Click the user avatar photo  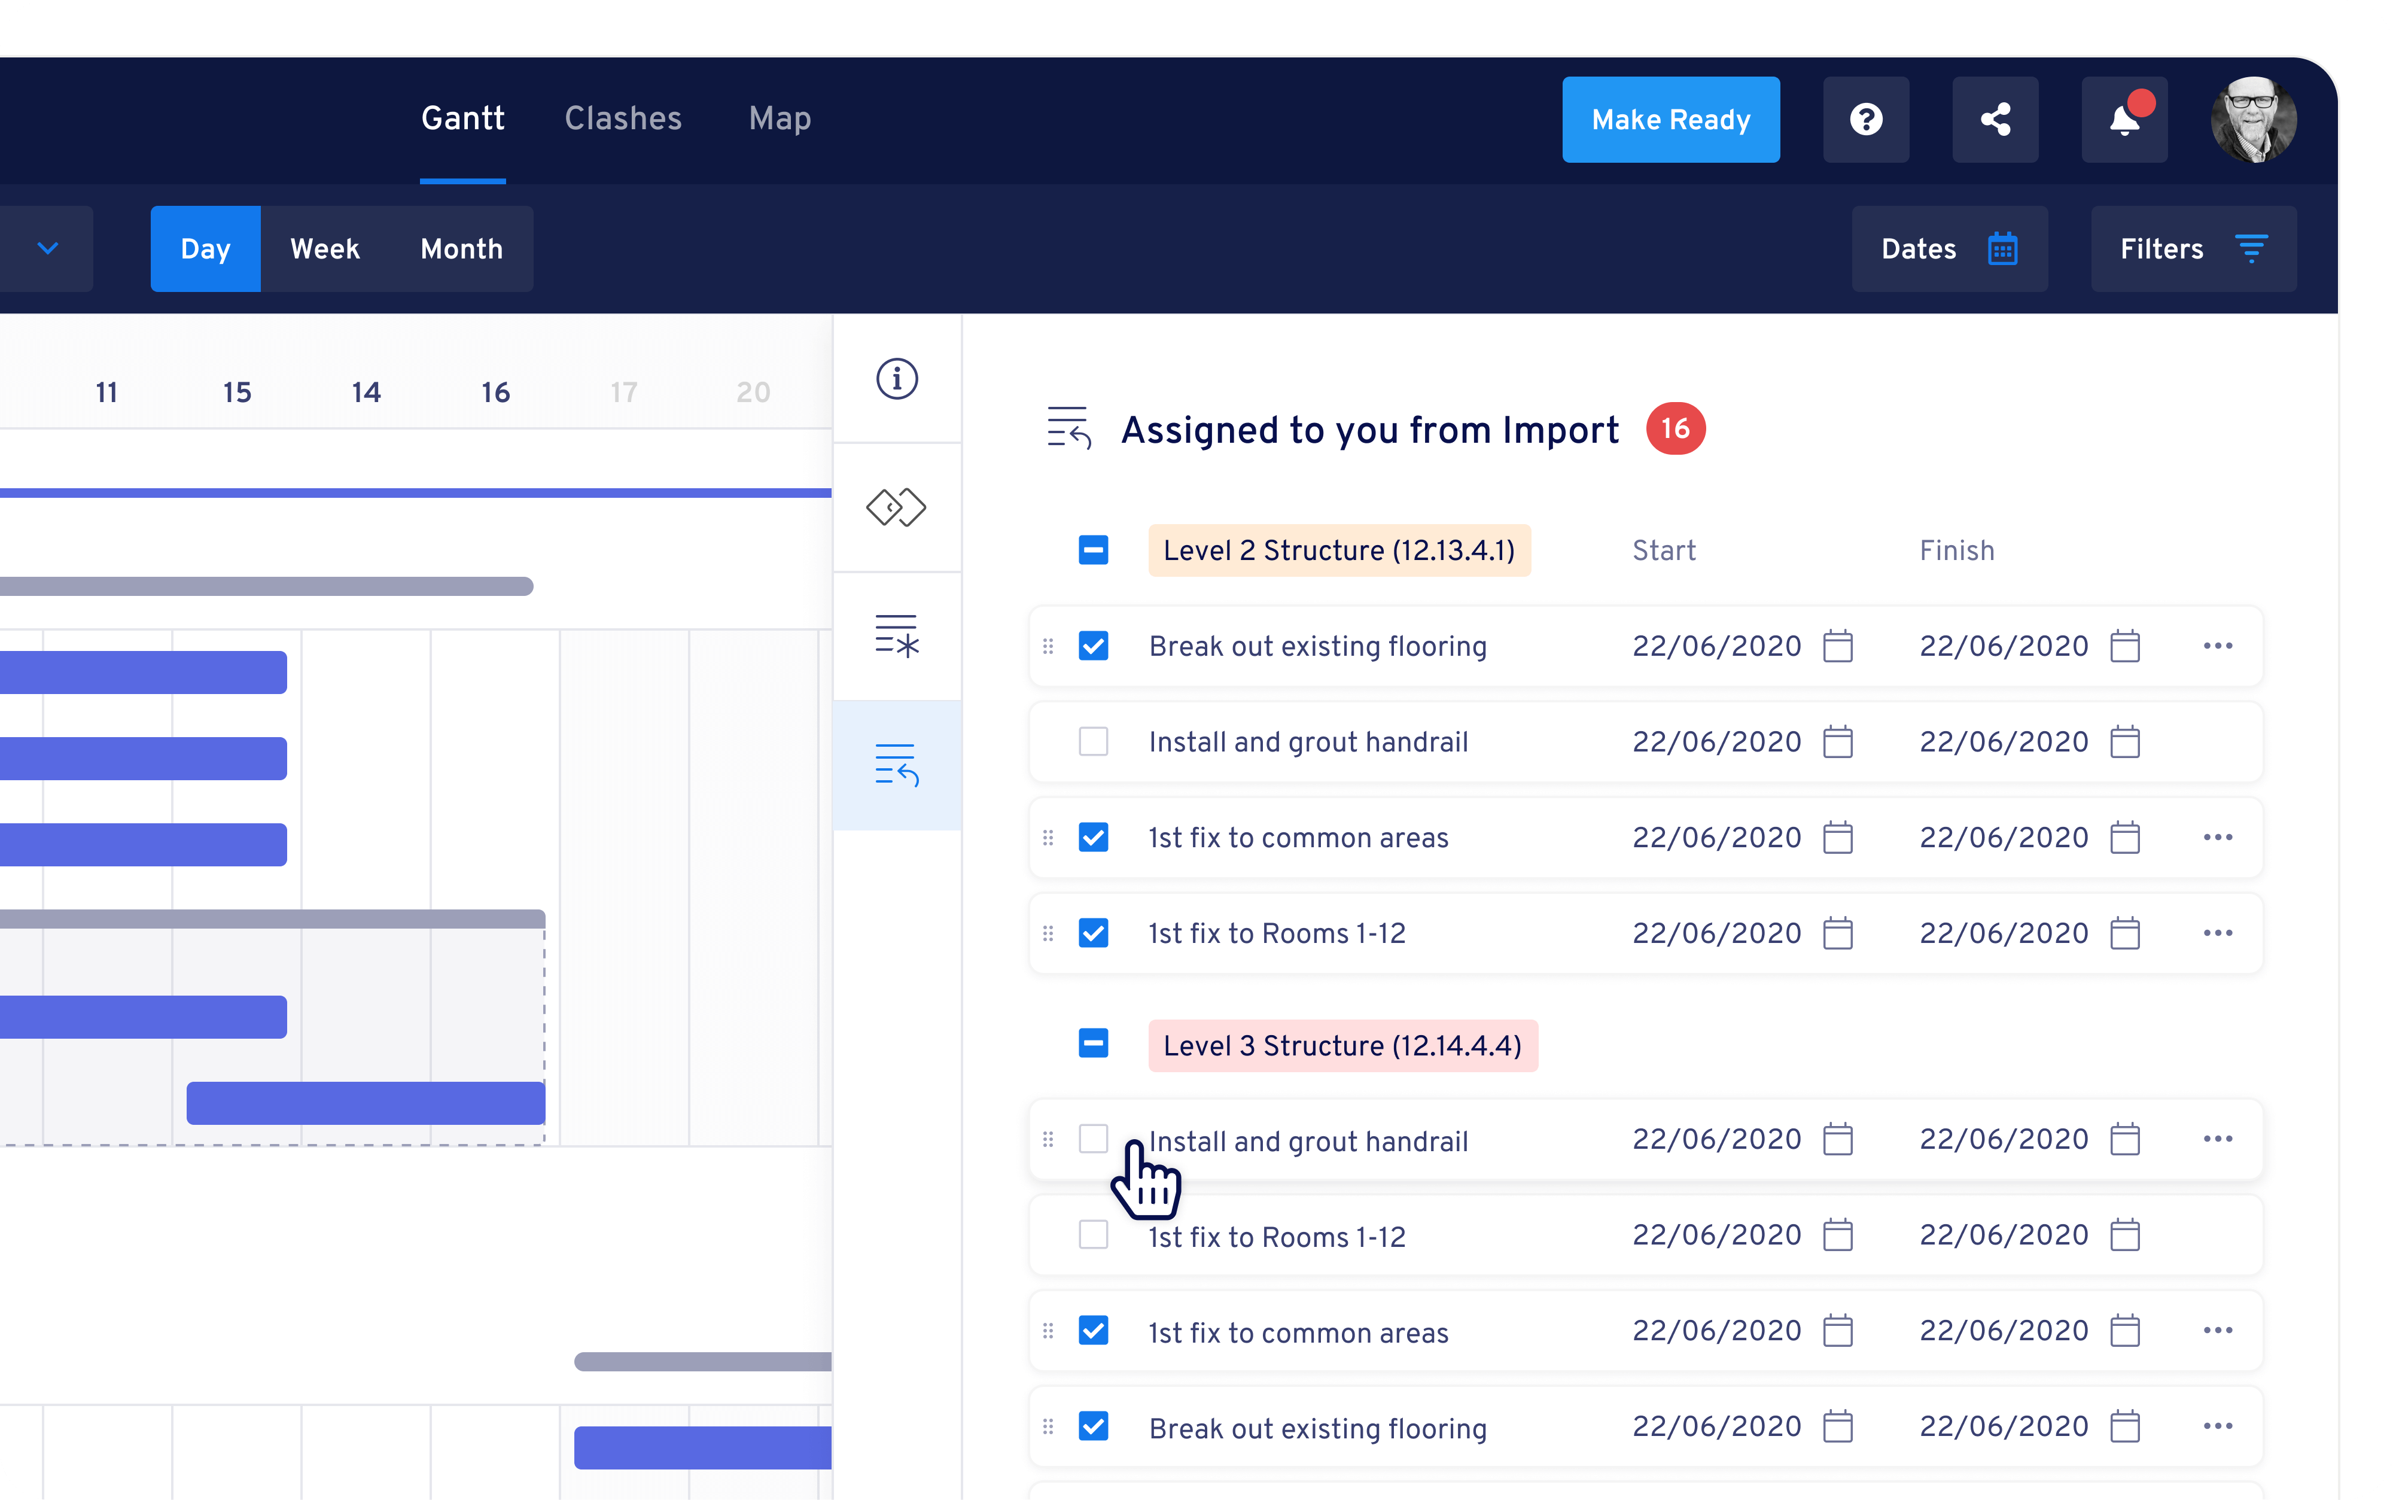pos(2254,119)
